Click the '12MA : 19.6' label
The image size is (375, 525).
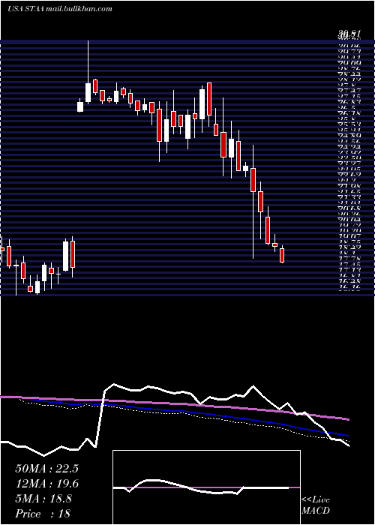pos(46,484)
